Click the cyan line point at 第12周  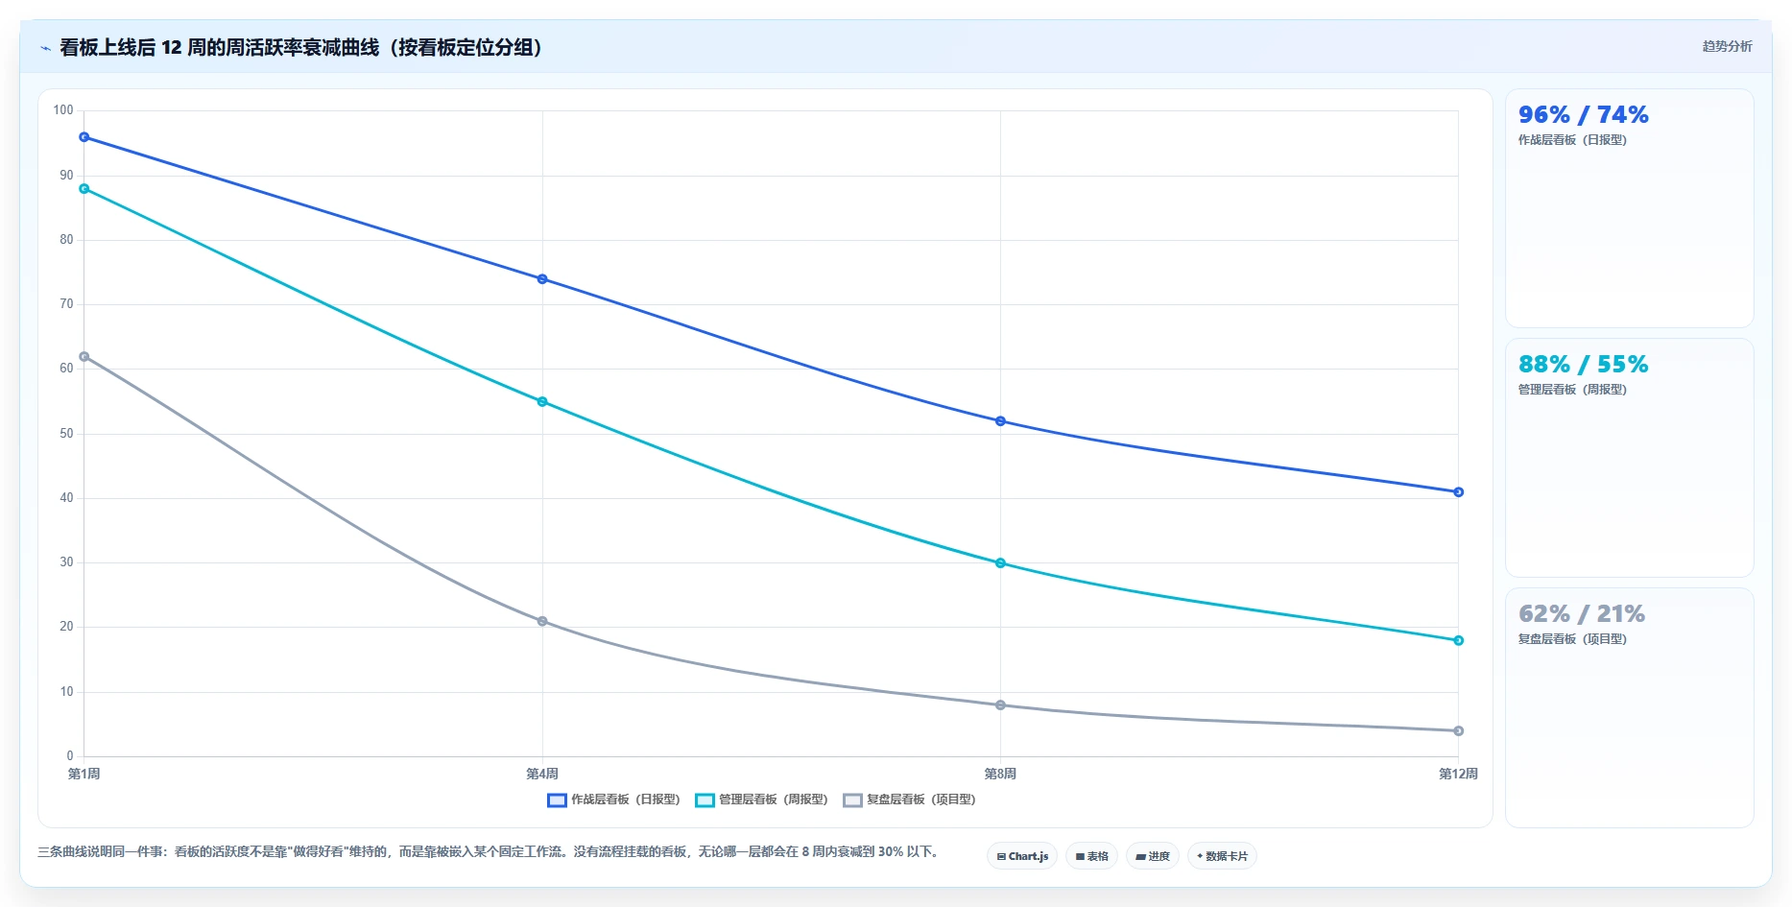tap(1458, 640)
